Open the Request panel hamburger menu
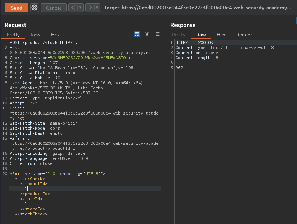 coord(158,34)
